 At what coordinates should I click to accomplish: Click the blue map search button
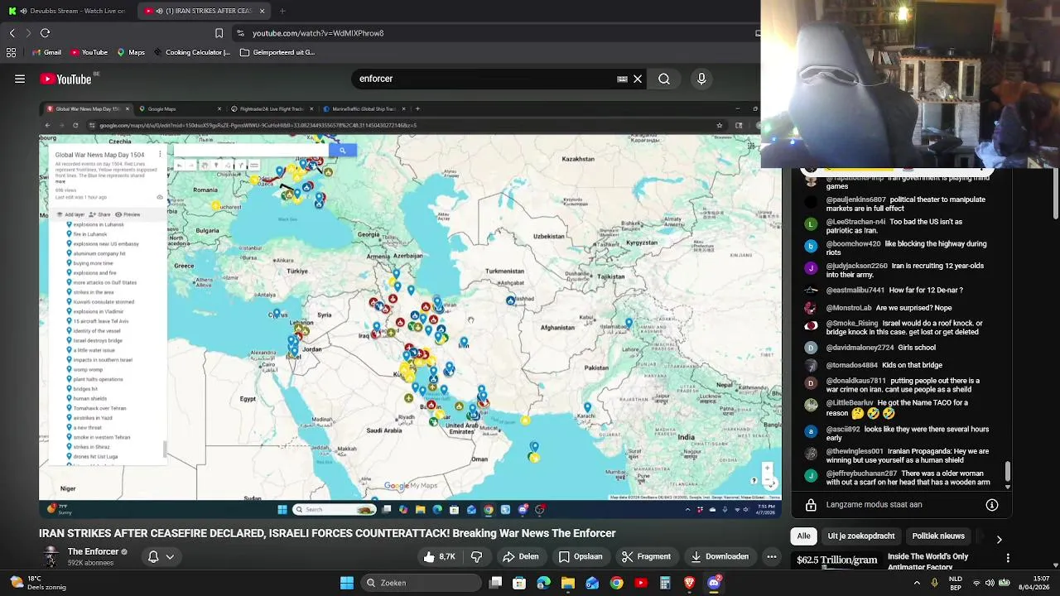pyautogui.click(x=342, y=151)
